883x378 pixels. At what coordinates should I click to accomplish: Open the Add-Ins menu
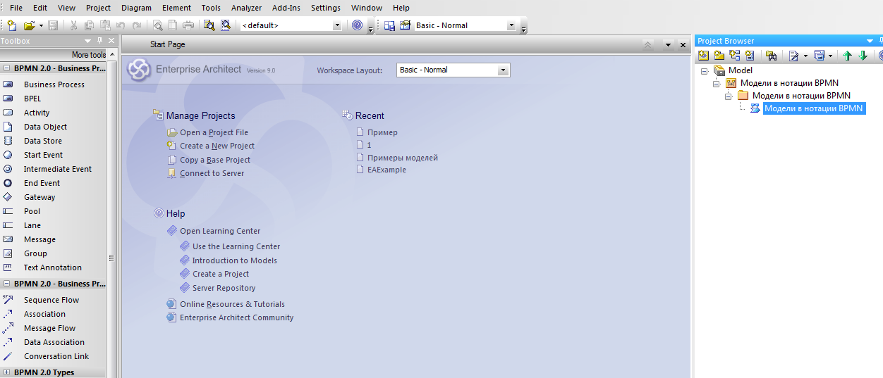(286, 8)
